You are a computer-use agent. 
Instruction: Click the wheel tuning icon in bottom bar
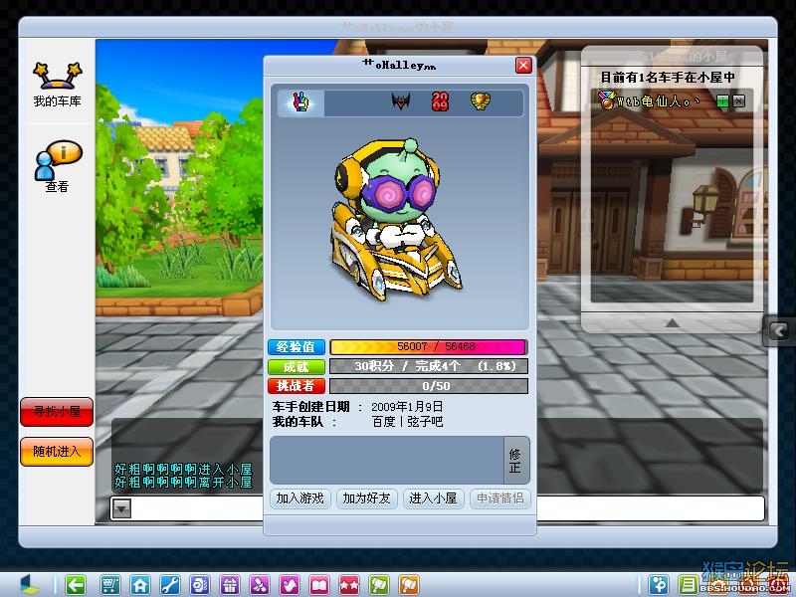(200, 585)
